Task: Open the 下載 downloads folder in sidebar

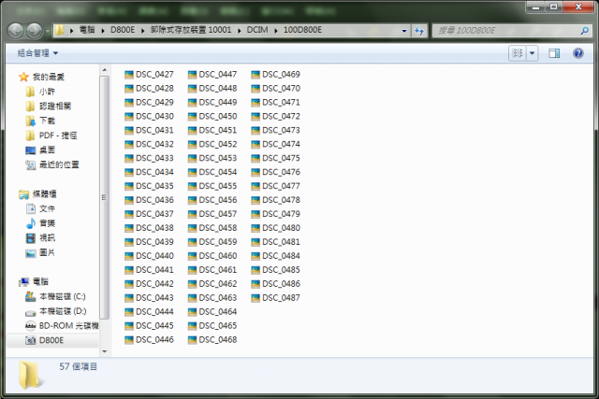Action: click(40, 121)
